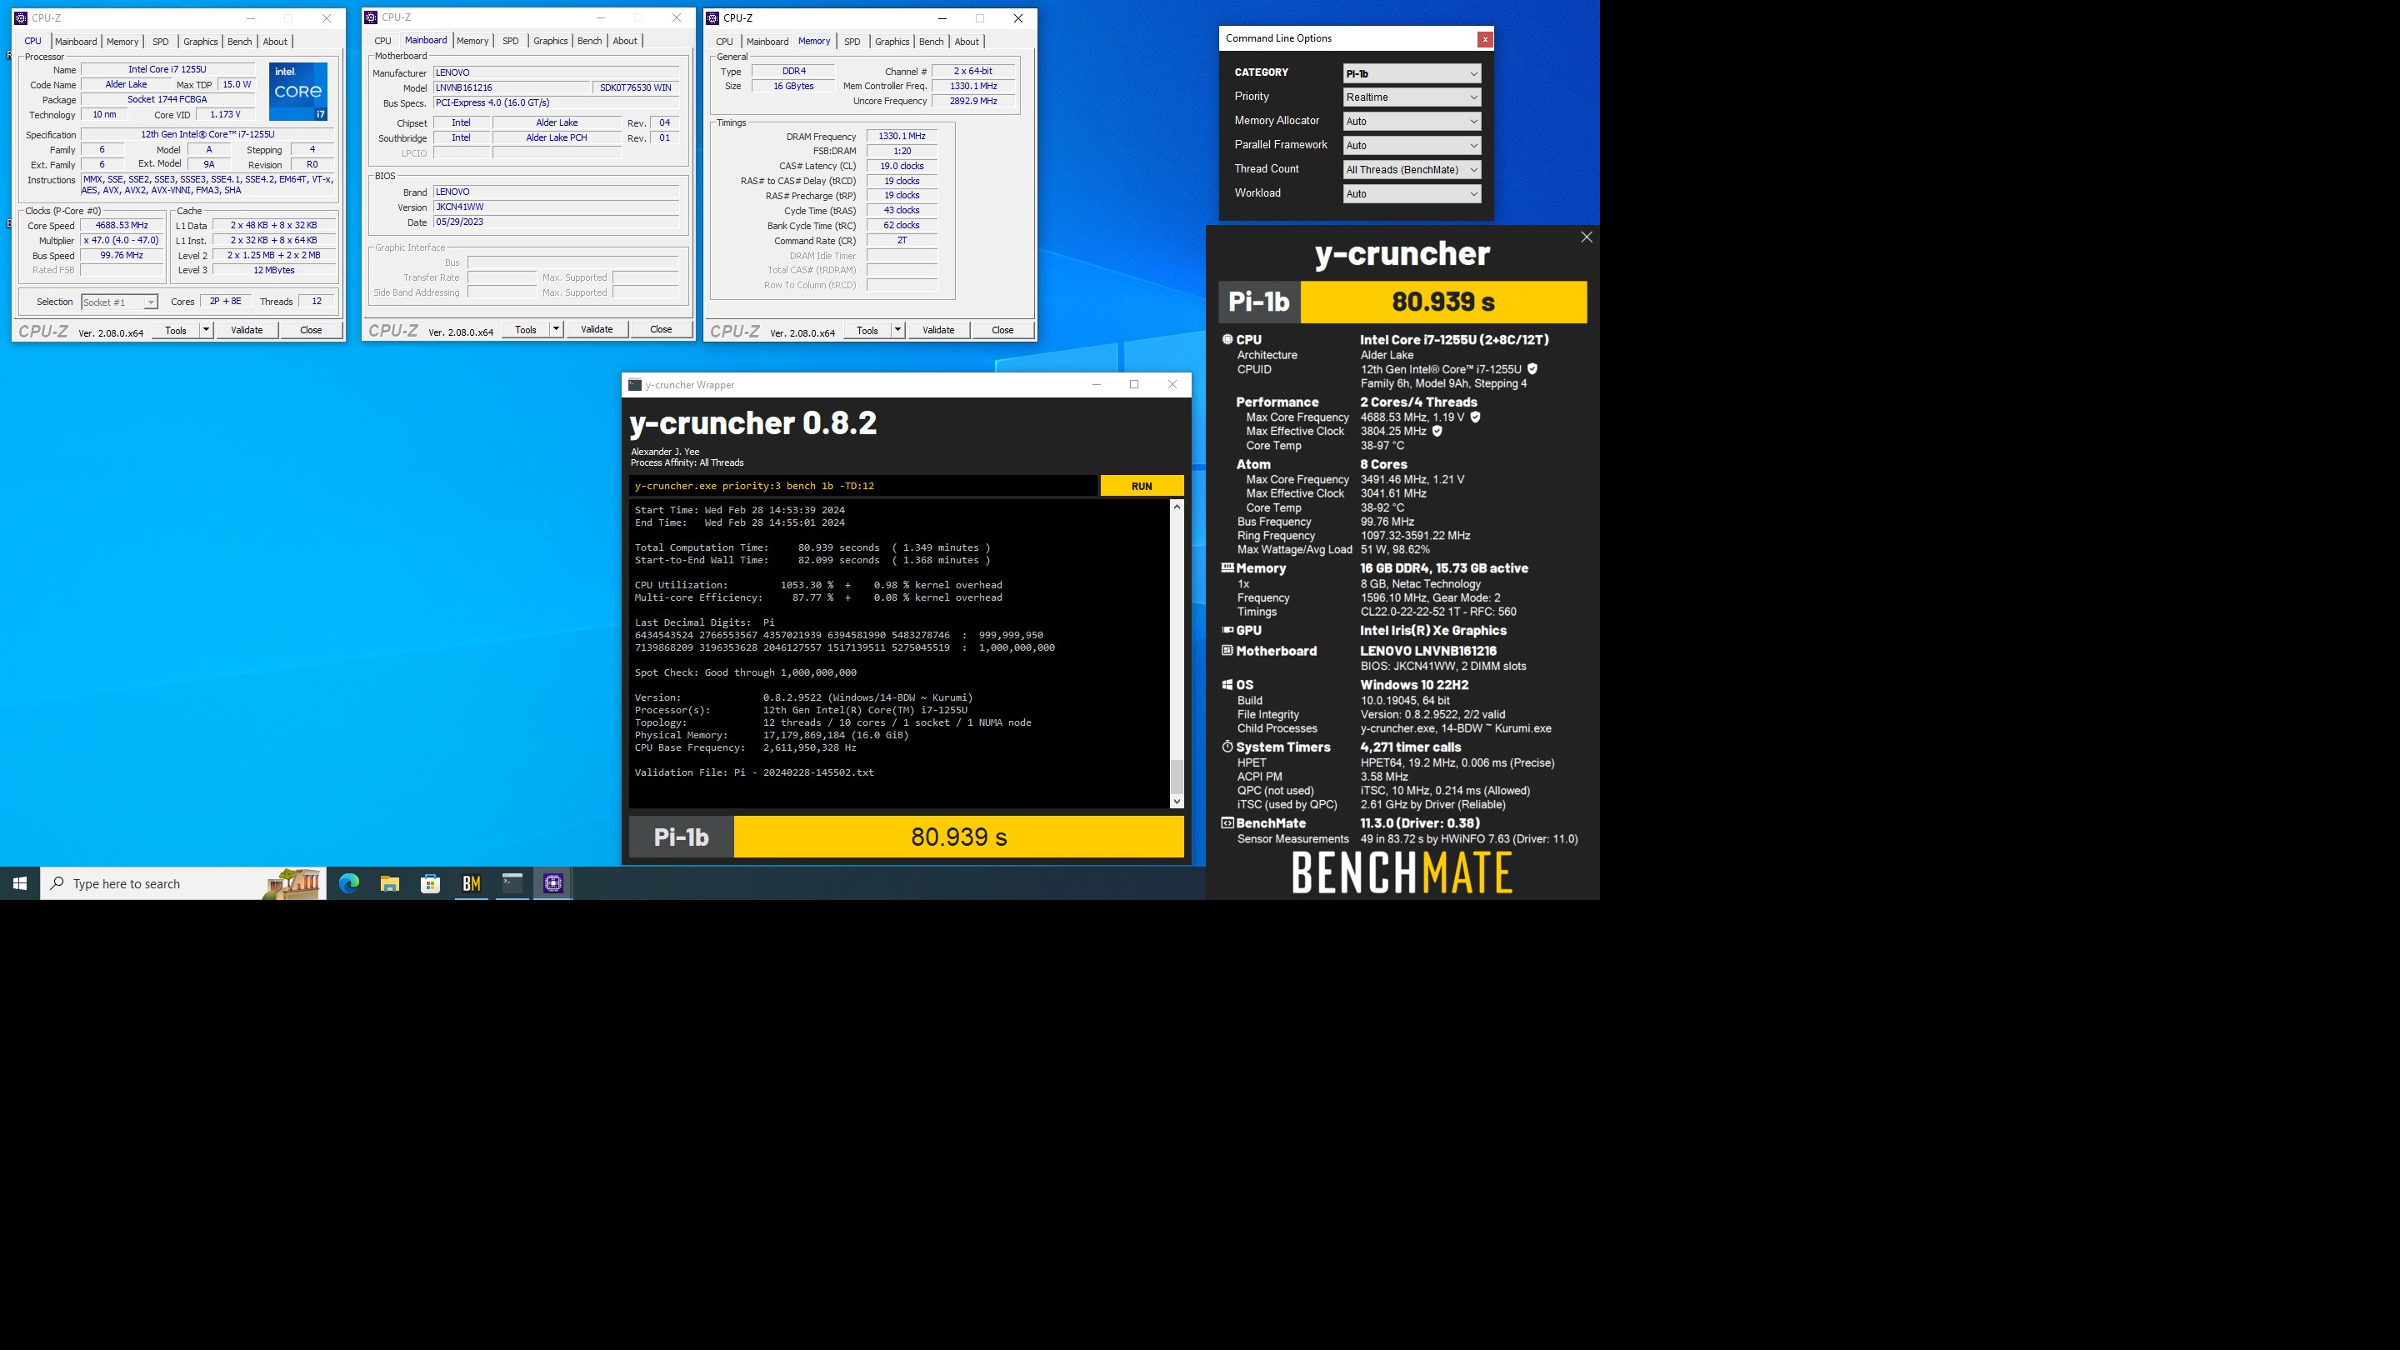Open the Thread Count dropdown
This screenshot has height=1350, width=2400.
pos(1412,169)
